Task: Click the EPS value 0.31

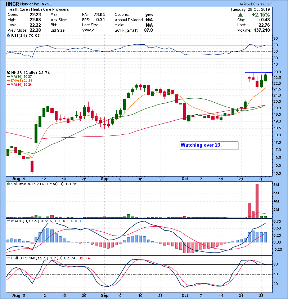Action: [x=100, y=20]
